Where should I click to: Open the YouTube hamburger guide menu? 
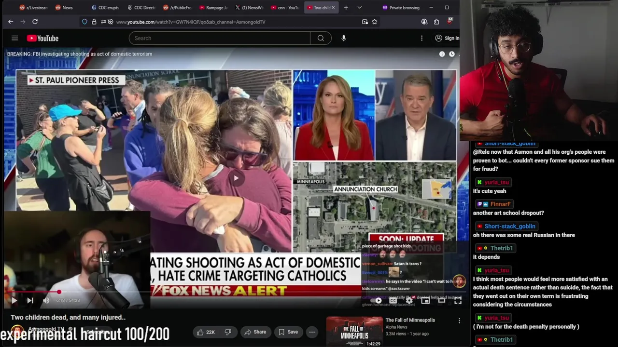(14, 38)
